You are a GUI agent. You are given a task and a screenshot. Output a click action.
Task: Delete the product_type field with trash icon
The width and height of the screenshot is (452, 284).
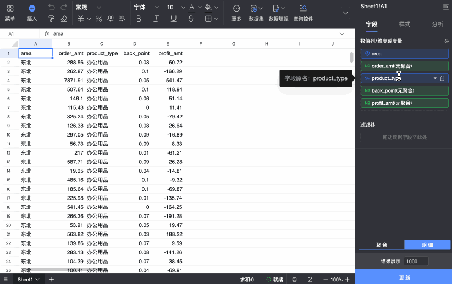[442, 78]
